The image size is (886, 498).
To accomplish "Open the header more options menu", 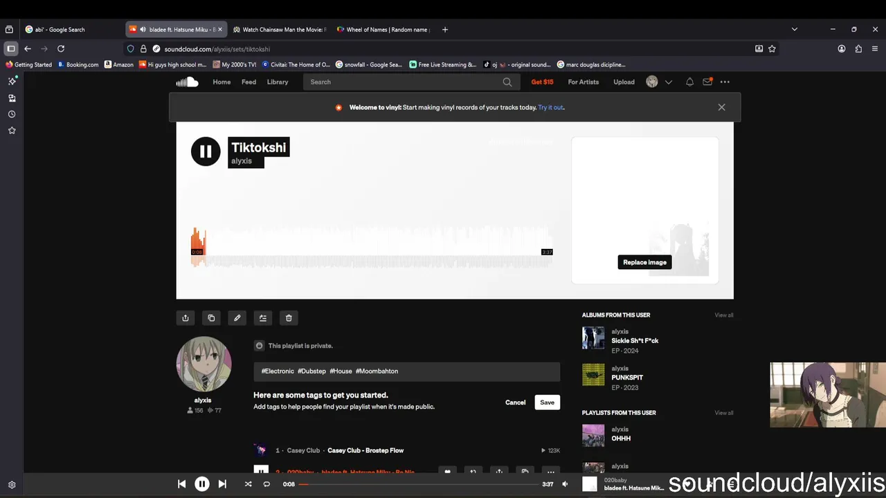I will pyautogui.click(x=725, y=82).
